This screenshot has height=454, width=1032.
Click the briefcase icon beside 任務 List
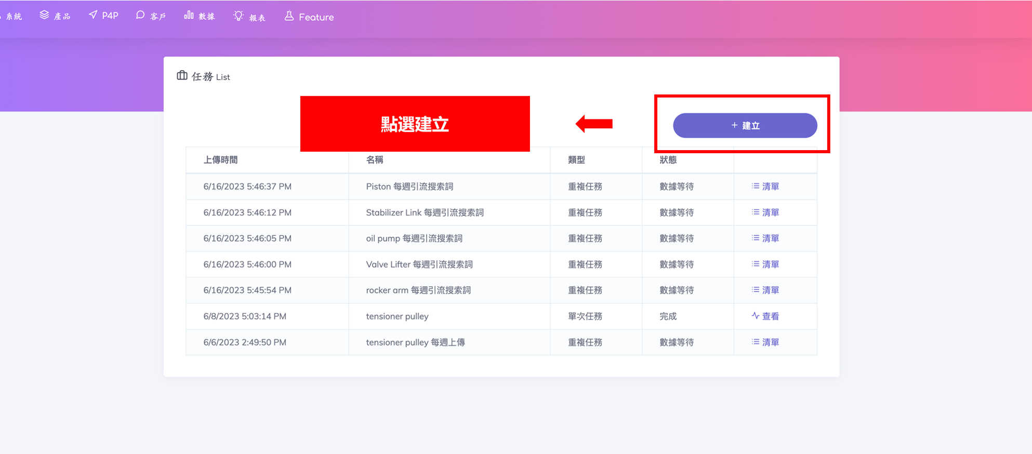pos(182,76)
